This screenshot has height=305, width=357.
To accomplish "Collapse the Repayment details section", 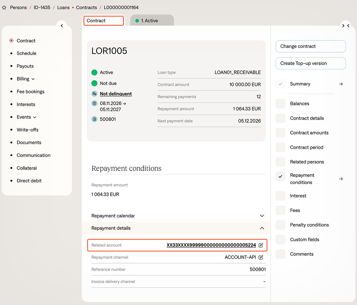I will (262, 228).
